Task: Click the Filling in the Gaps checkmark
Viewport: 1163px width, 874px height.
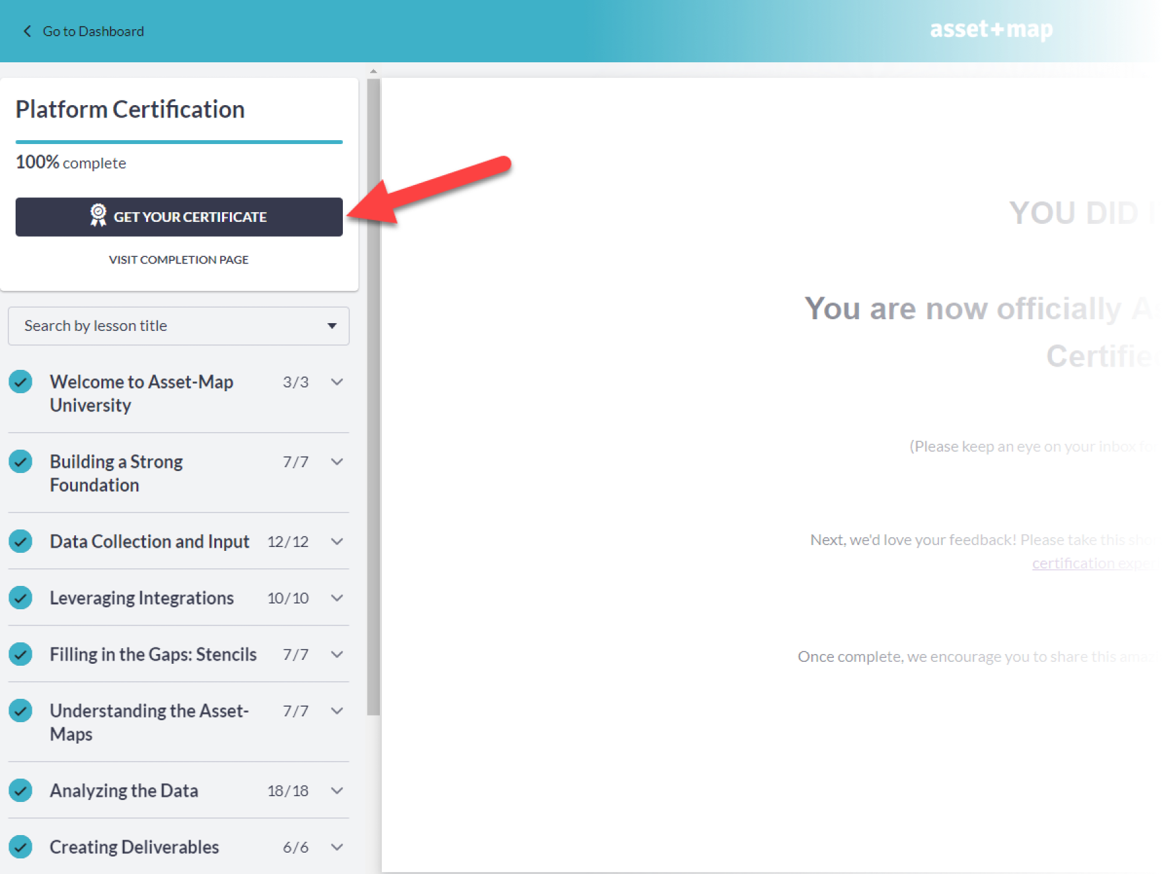Action: (21, 654)
